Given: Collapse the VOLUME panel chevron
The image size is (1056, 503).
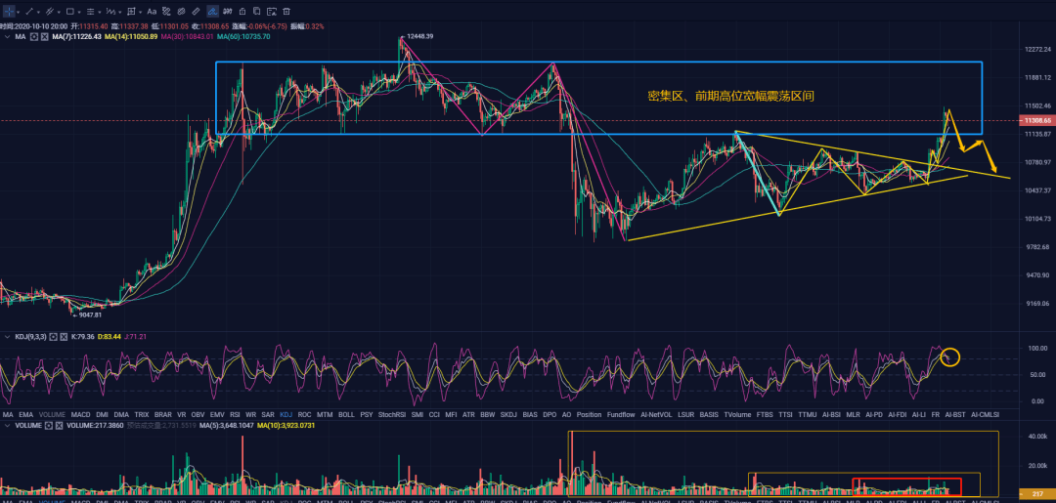Looking at the screenshot, I should click(8, 426).
